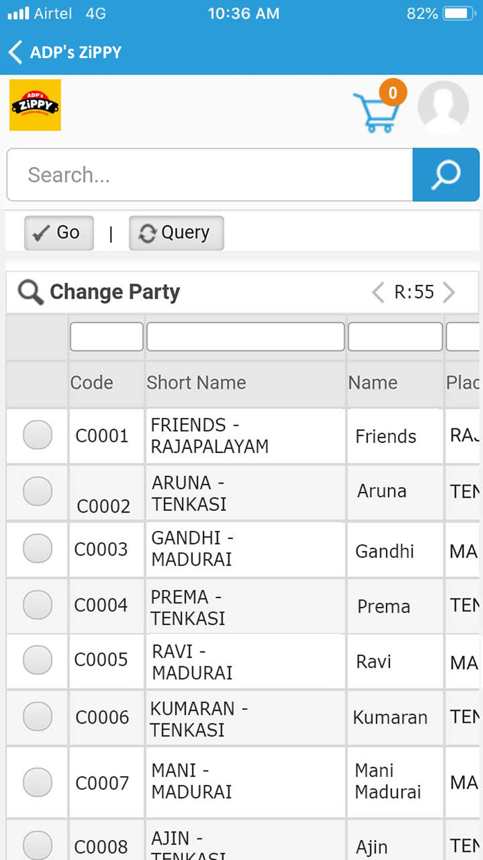
Task: Tap the cart item count badge
Action: (x=393, y=92)
